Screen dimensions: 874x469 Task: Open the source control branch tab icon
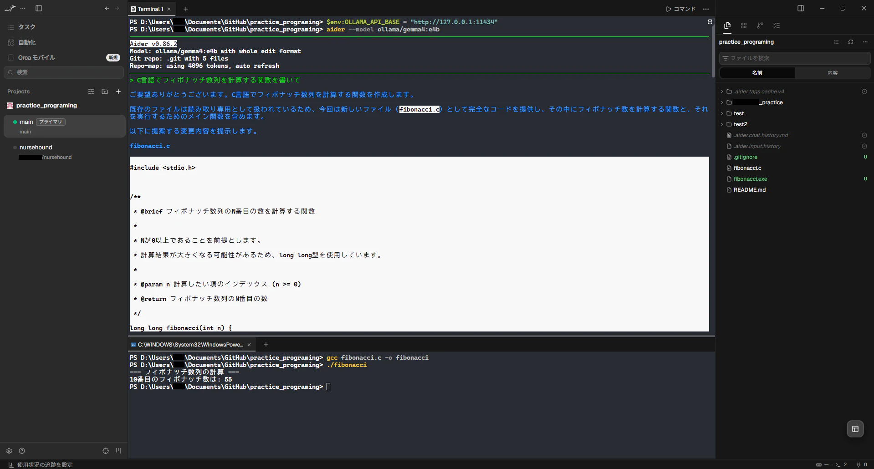760,25
